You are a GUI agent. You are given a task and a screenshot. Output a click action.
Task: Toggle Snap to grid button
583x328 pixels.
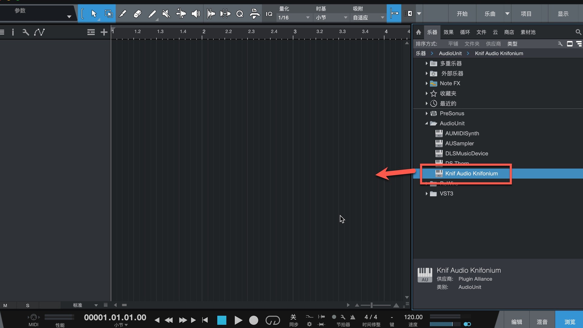pos(394,13)
